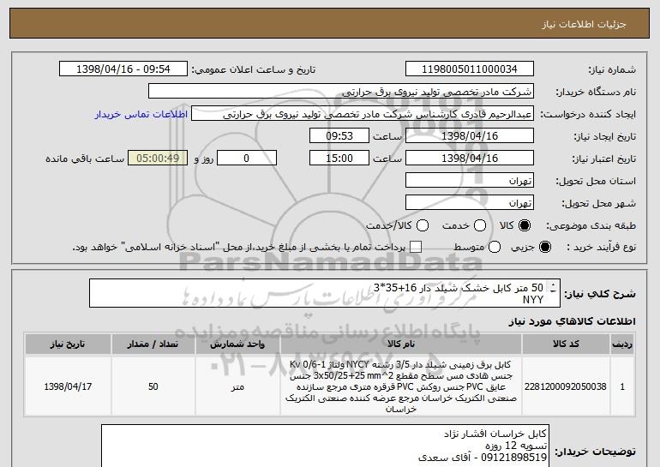Image resolution: width=660 pixels, height=467 pixels.
Task: Click the product name cell describing NYCY cable
Action: click(401, 386)
